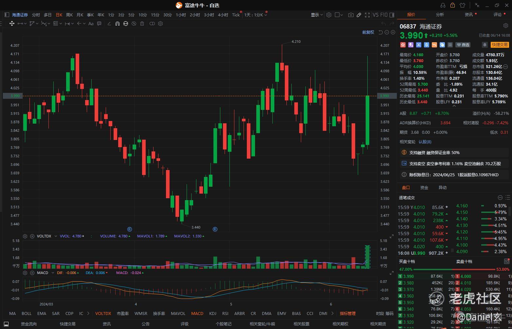Image resolution: width=512 pixels, height=329 pixels.
Task: Open the 认股(8) related warrants link
Action: 425,142
